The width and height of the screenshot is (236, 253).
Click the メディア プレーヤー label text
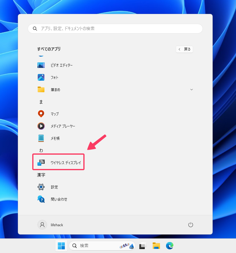tap(63, 126)
